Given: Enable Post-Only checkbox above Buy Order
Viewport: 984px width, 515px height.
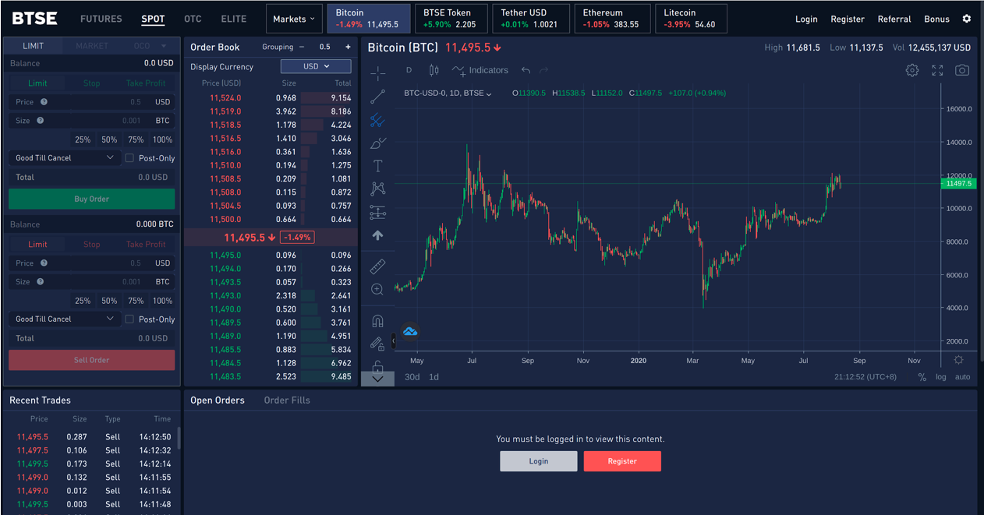Looking at the screenshot, I should [x=129, y=158].
